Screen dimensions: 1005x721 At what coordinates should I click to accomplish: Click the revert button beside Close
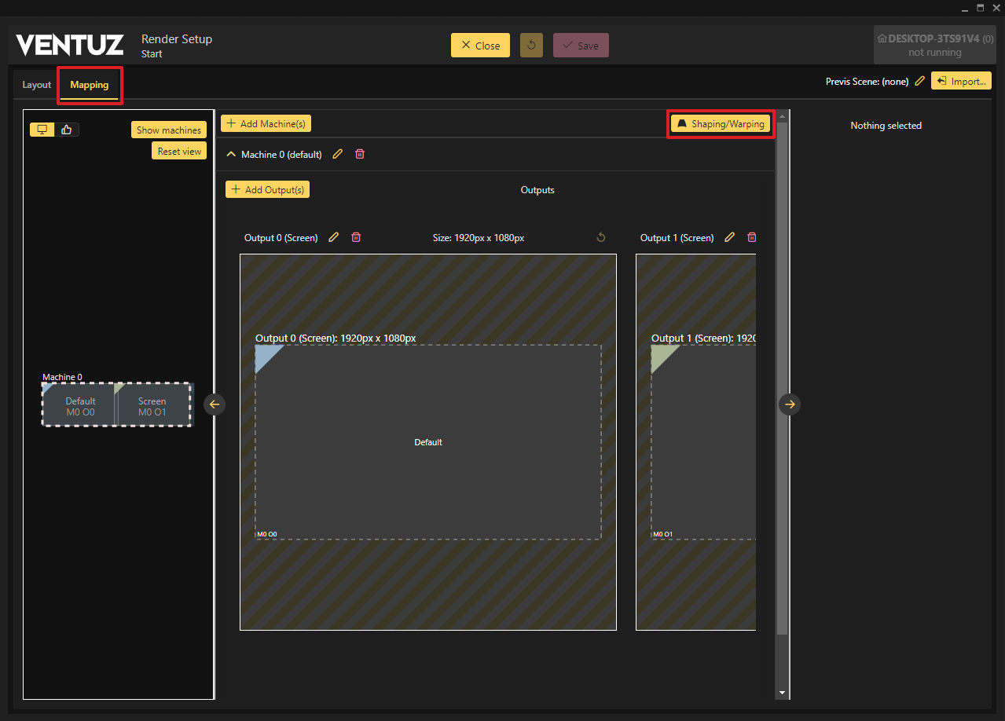531,46
